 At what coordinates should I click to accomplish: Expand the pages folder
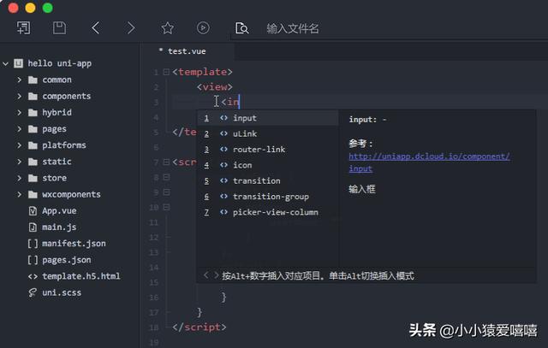coord(19,129)
